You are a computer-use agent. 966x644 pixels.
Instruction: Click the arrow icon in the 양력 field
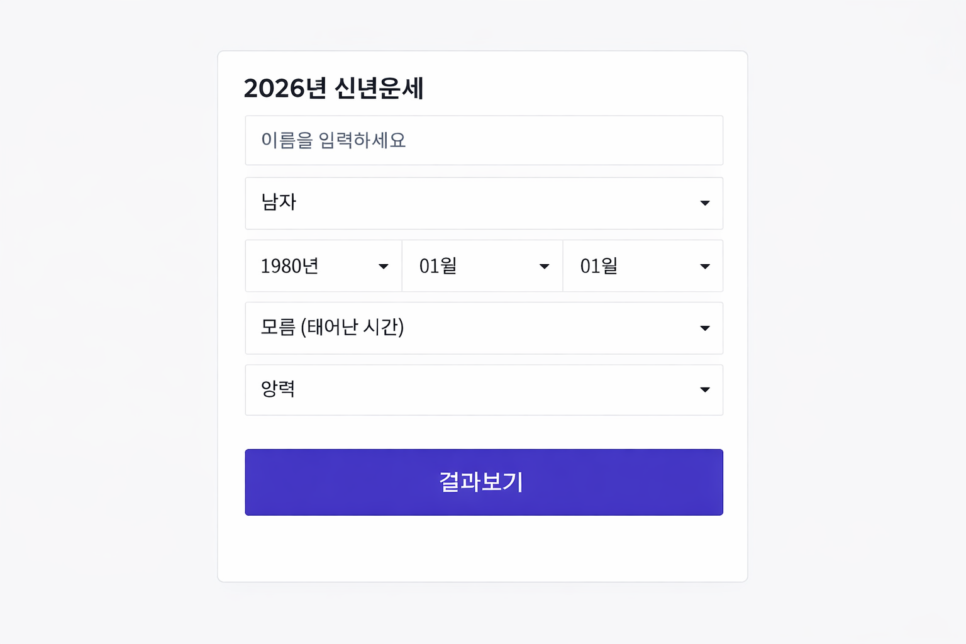pyautogui.click(x=705, y=390)
